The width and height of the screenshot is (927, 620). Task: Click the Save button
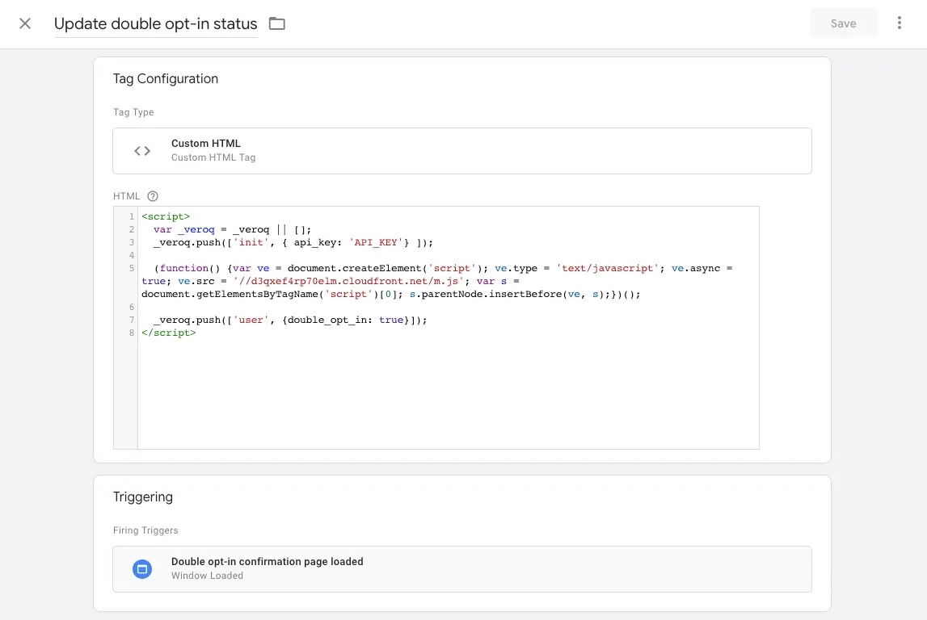(843, 23)
